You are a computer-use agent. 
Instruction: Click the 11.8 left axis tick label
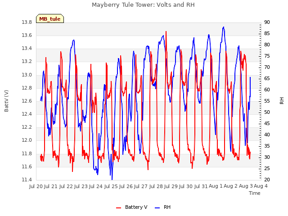pos(27,153)
